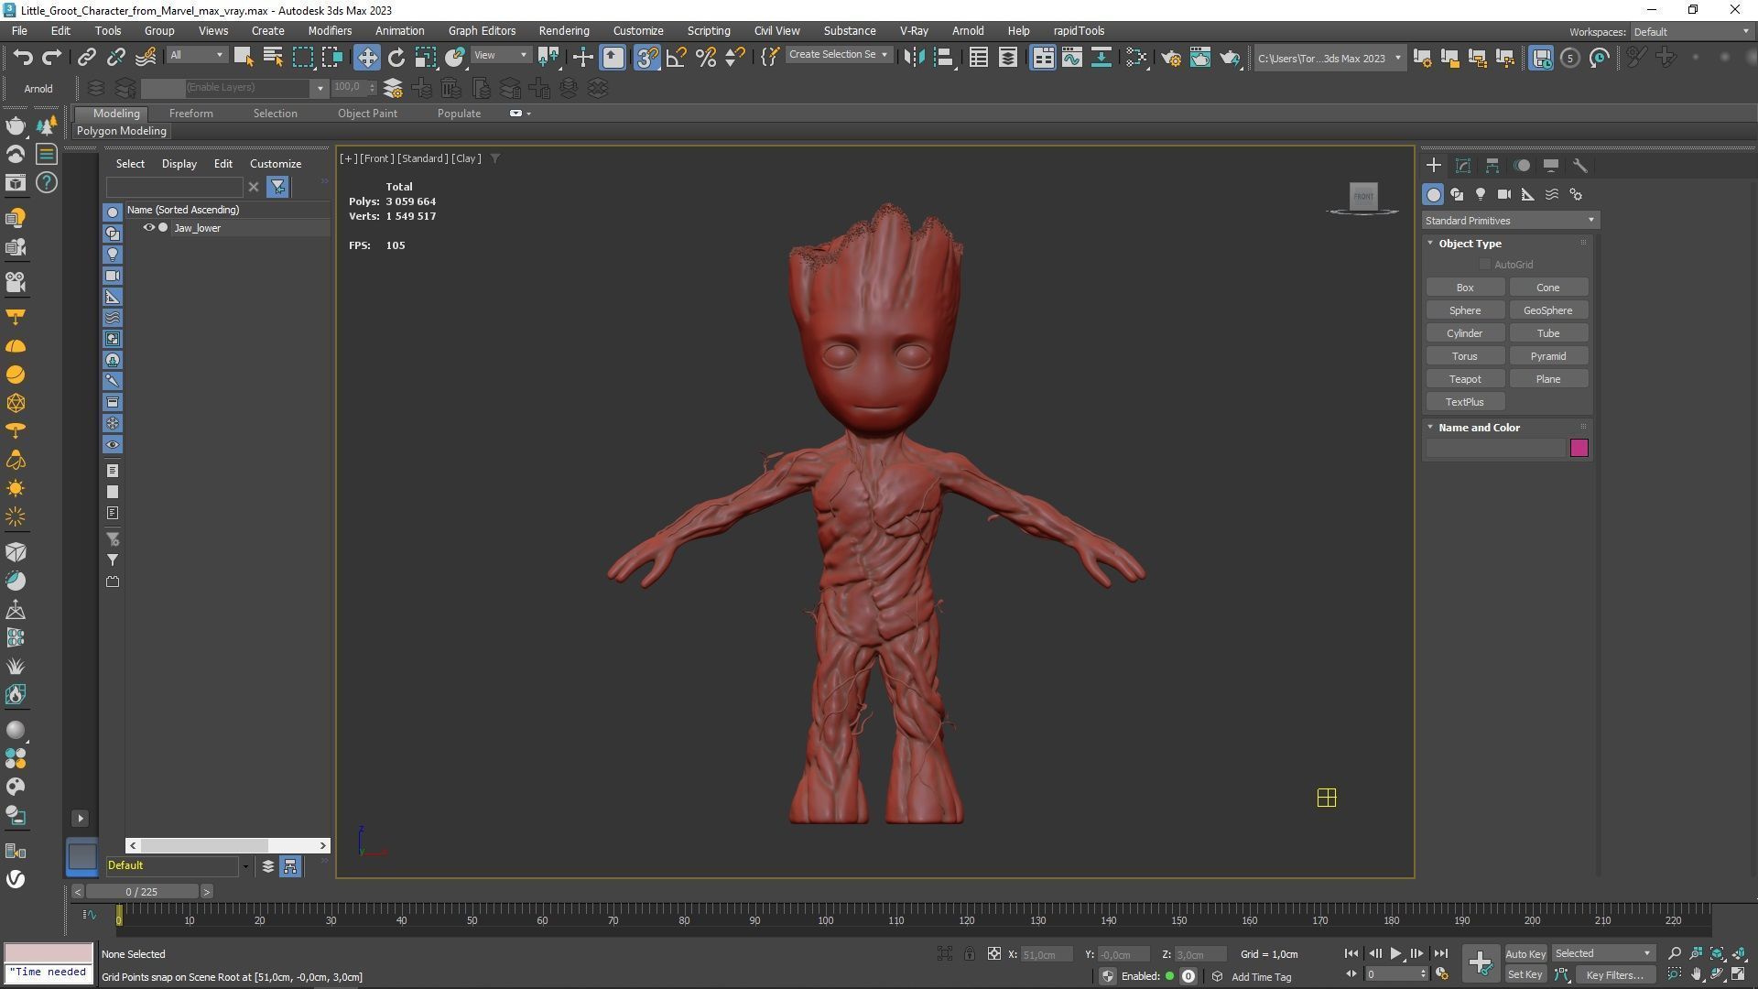Open the Modify panel tab icon
Image resolution: width=1758 pixels, height=989 pixels.
(1463, 166)
